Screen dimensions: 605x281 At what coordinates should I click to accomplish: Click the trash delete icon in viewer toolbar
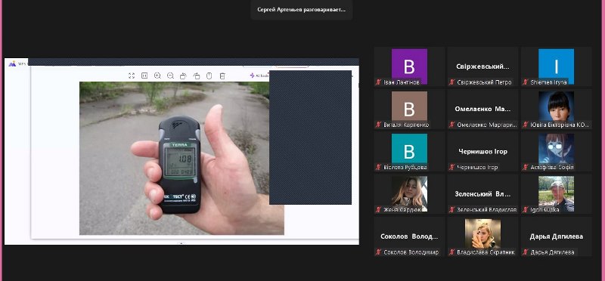222,76
